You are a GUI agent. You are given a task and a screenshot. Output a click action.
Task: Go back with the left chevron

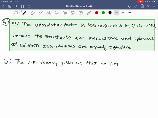click(x=3, y=6)
